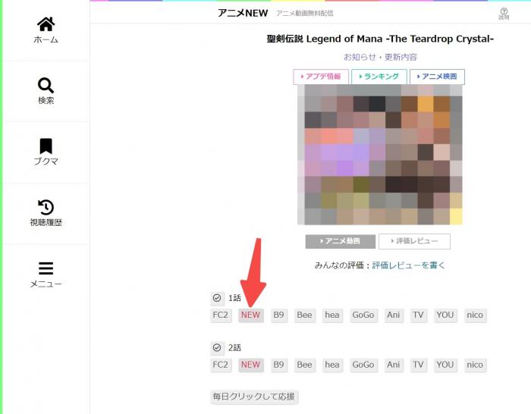
Task: Click the 評価レビューを書く link
Action: [408, 265]
